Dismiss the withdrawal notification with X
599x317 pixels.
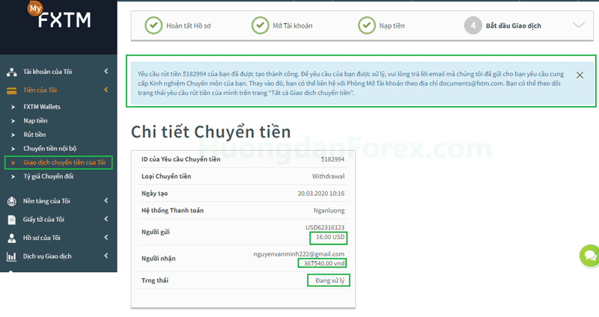tap(580, 76)
